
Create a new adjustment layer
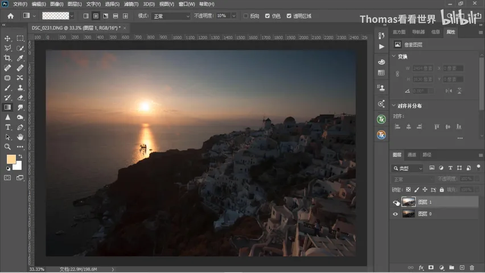click(x=441, y=267)
